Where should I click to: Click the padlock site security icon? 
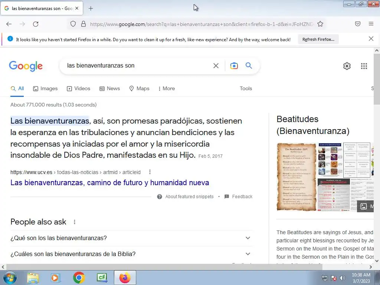[83, 24]
